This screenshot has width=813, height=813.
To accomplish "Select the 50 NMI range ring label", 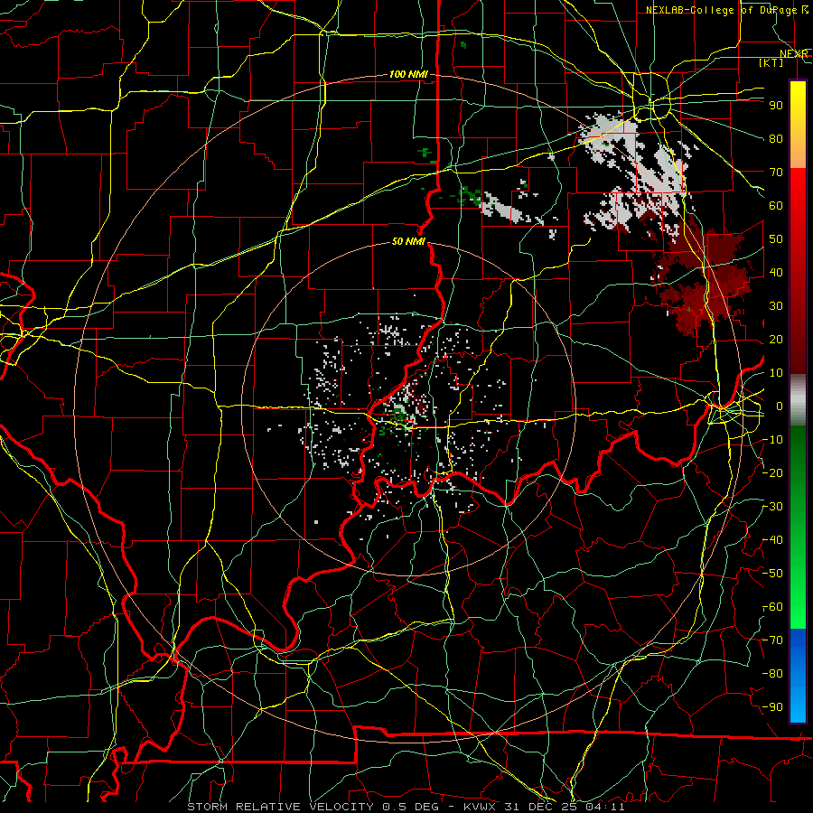I will [408, 241].
